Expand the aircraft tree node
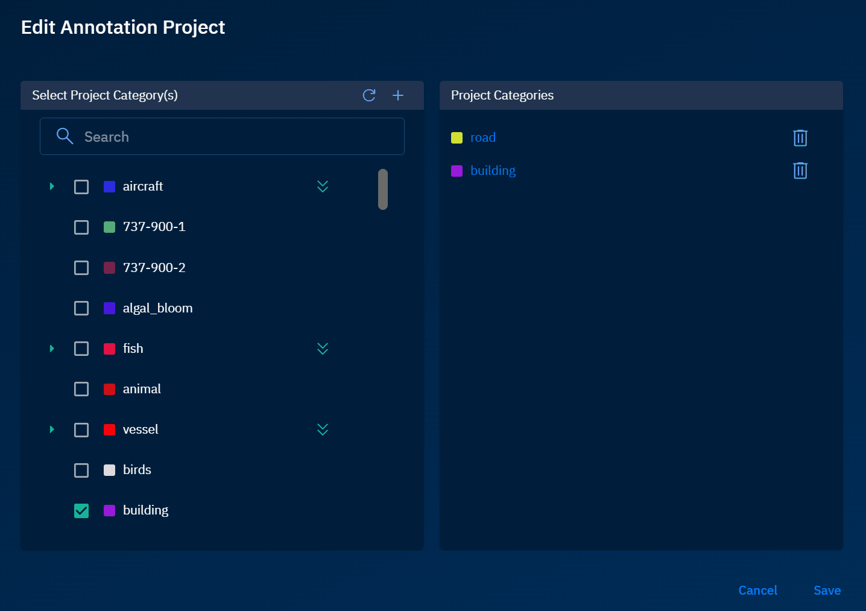This screenshot has width=866, height=611. point(52,186)
